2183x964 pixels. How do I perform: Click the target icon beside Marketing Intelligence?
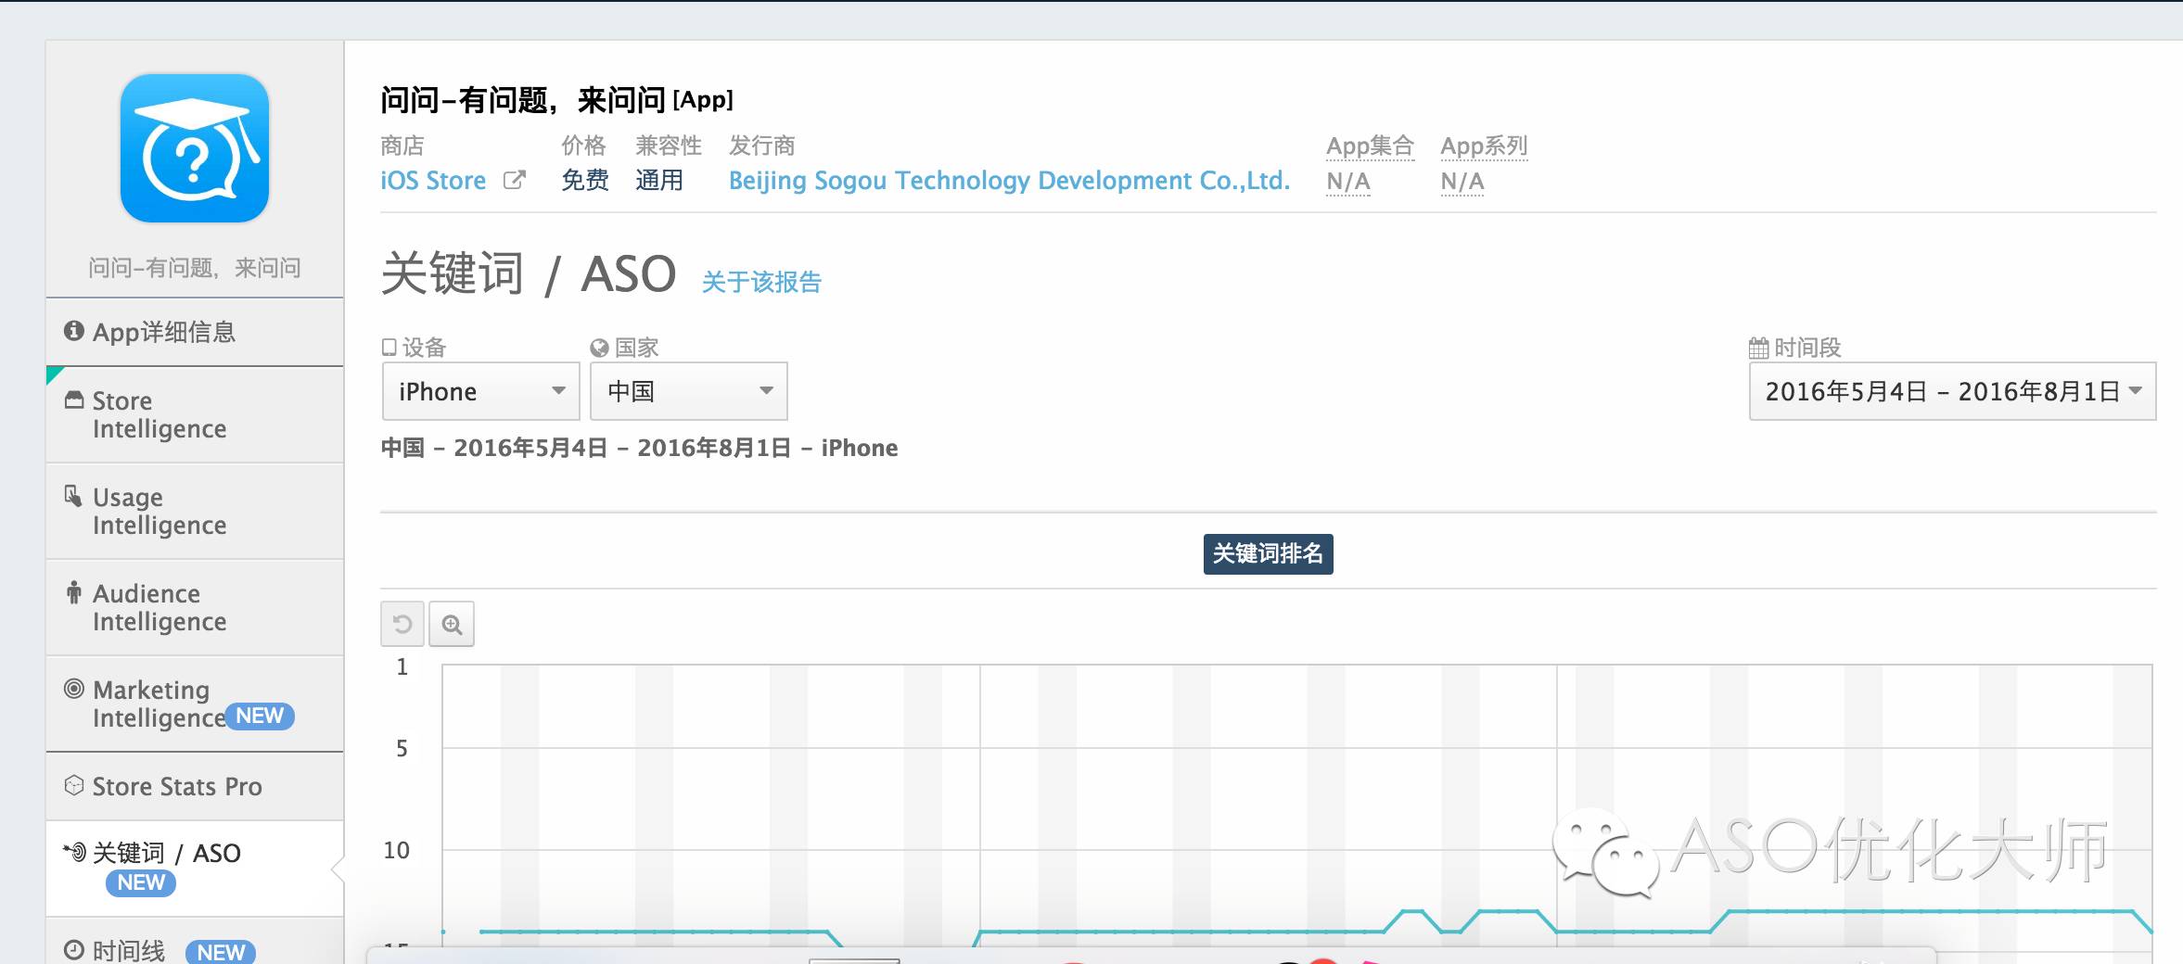pos(74,689)
